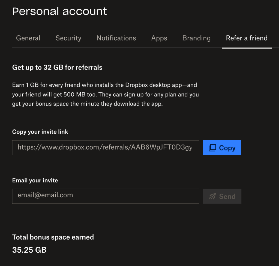
Task: Click inside the invite link URL field
Action: click(x=105, y=148)
